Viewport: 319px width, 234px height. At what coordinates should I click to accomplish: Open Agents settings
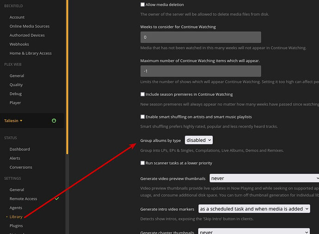pyautogui.click(x=16, y=208)
